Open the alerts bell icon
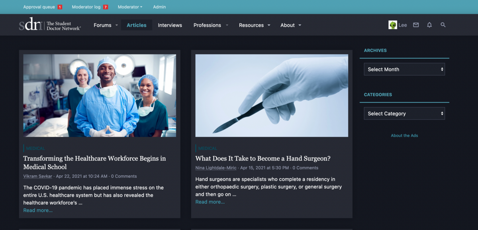This screenshot has width=478, height=230. (429, 25)
